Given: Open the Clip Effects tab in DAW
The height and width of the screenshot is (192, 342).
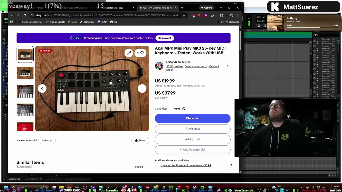Looking at the screenshot, I should coord(32,179).
